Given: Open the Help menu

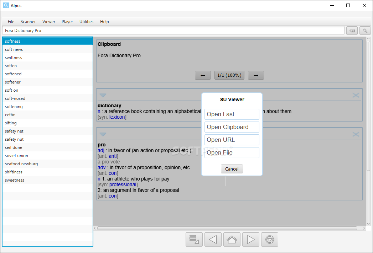Looking at the screenshot, I should click(104, 22).
